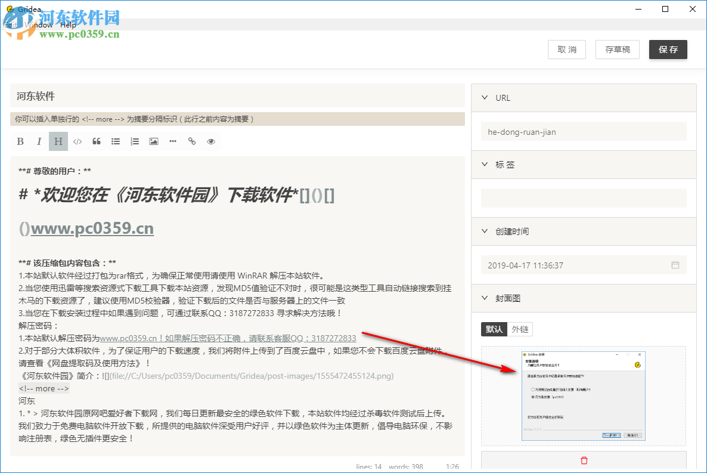Open the Window menu
Screen dimensions: 707x473
39,25
